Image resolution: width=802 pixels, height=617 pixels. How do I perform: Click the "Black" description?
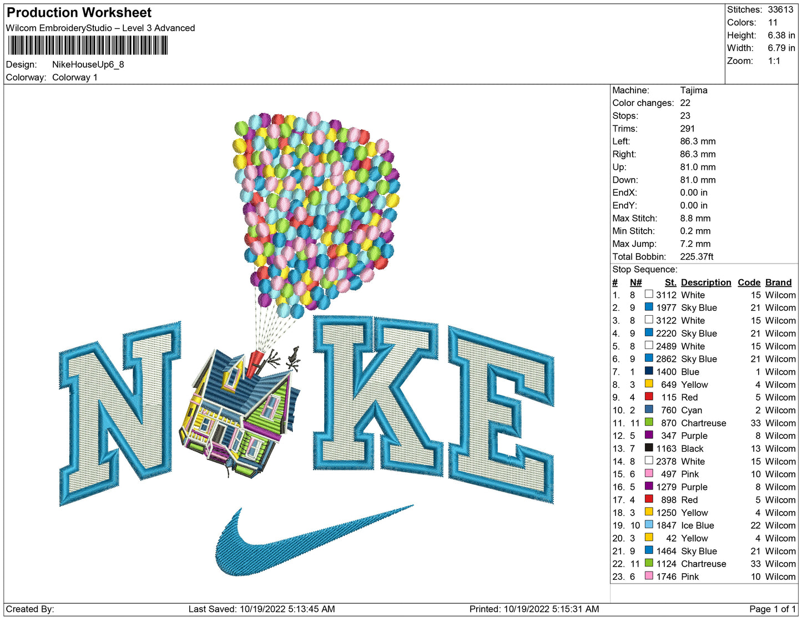click(x=692, y=448)
